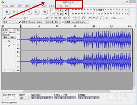Click the Pause playback button
The height and width of the screenshot is (105, 137).
(x=7, y=12)
